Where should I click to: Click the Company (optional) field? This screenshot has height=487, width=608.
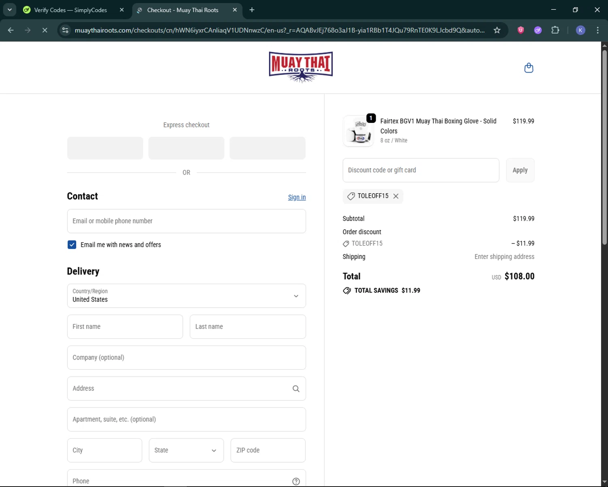(186, 358)
